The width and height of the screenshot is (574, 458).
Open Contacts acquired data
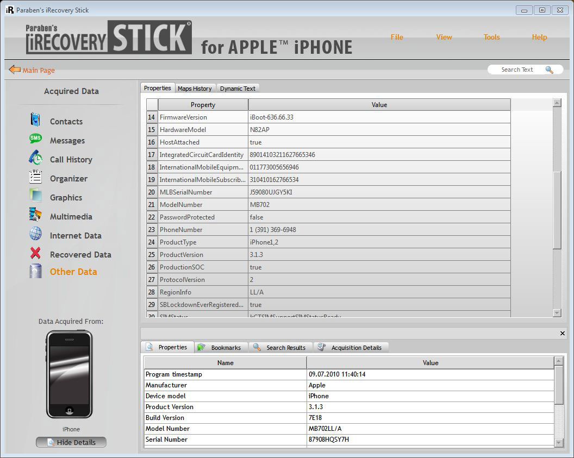click(66, 122)
